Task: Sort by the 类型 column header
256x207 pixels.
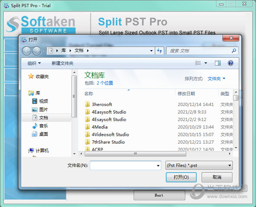Action: tap(225, 94)
